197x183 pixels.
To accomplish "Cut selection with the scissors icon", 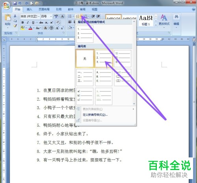I will click(15, 16).
